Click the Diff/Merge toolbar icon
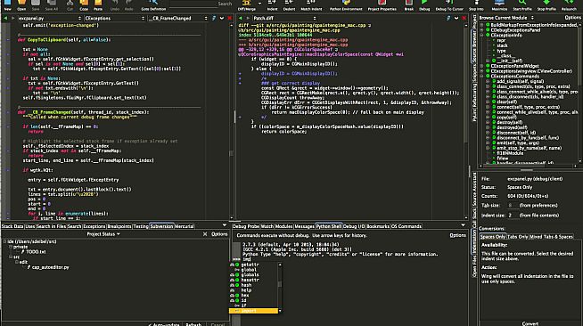Viewport: 583px width, 326px height. [x=246, y=4]
